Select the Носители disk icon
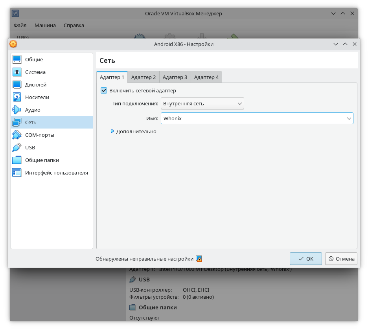Image resolution: width=368 pixels, height=329 pixels. tap(17, 97)
